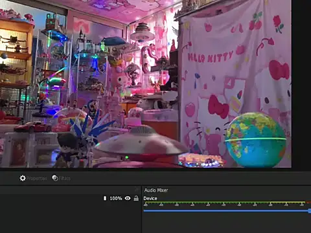Click the 100% level text

[x=116, y=198]
